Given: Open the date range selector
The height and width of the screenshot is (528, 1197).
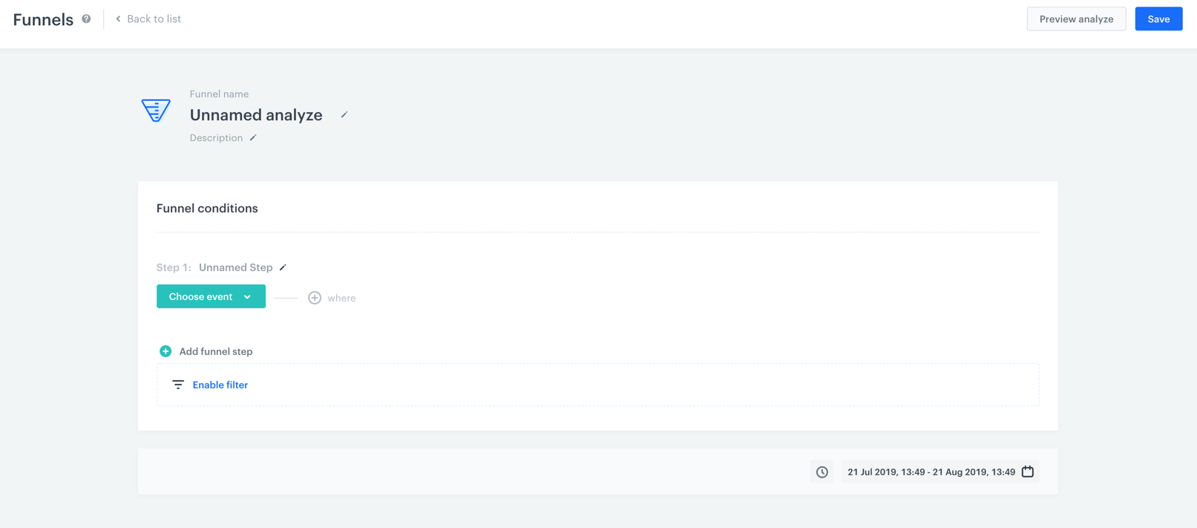Looking at the screenshot, I should 931,472.
